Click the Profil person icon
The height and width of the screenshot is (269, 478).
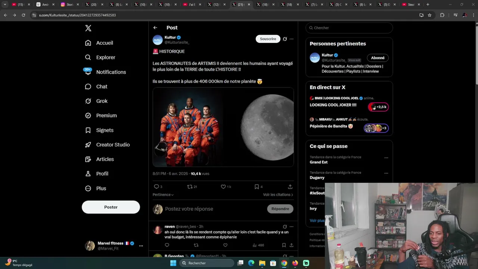pos(88,174)
